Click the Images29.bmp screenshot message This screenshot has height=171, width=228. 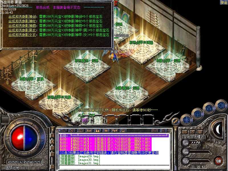click(80, 156)
